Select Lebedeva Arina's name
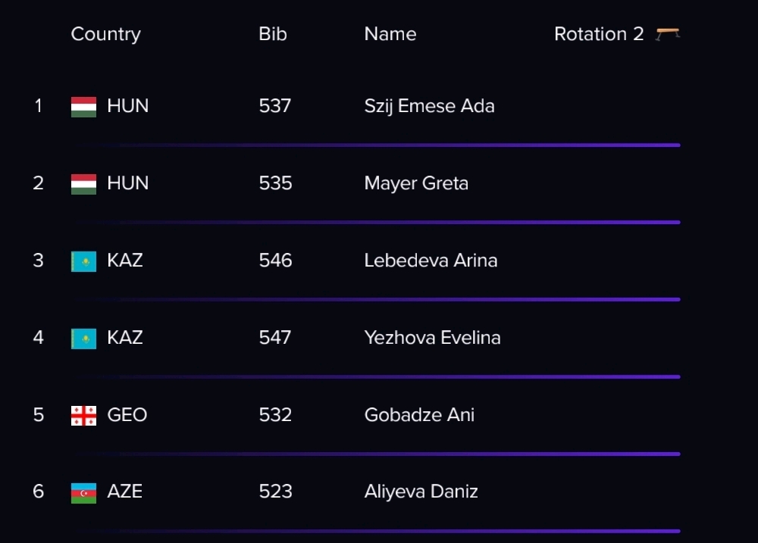The width and height of the screenshot is (758, 543). (x=431, y=261)
